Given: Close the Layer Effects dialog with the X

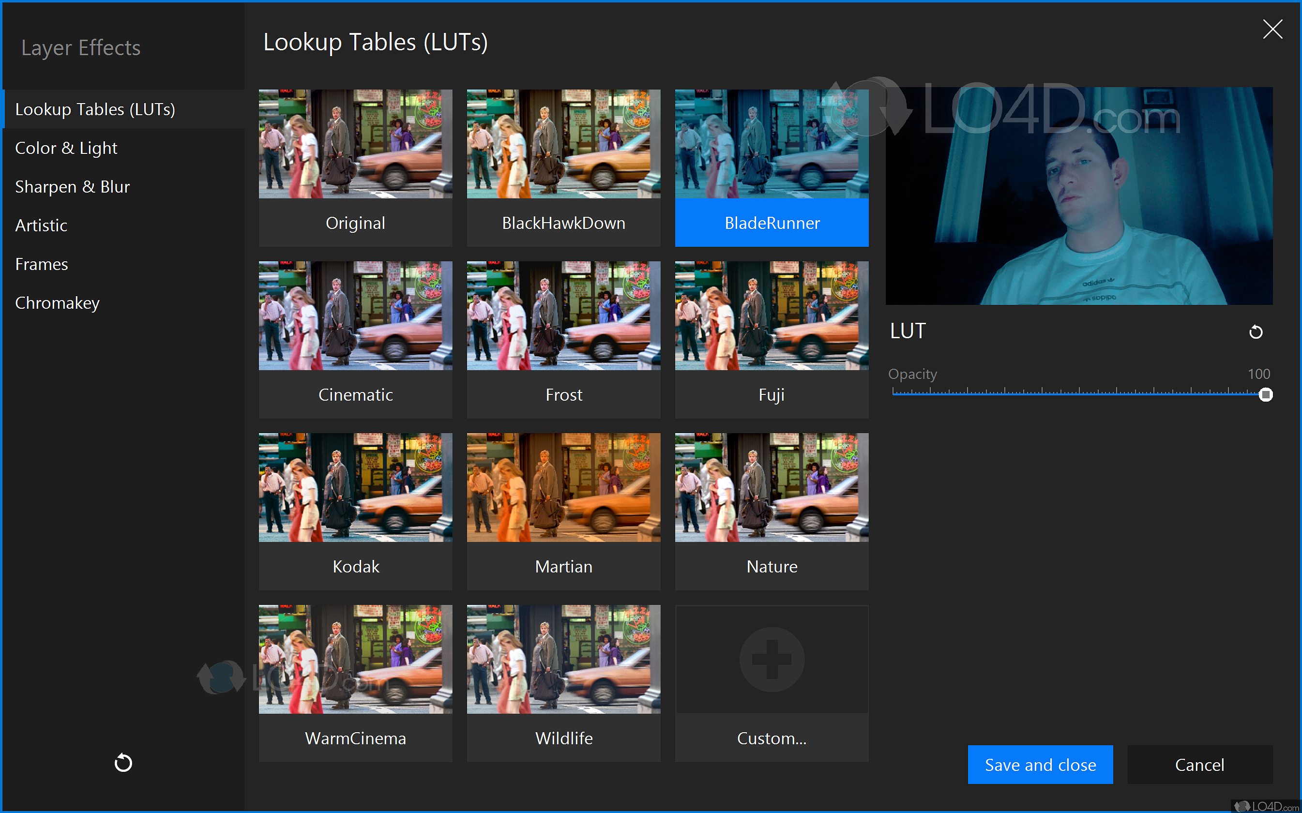Looking at the screenshot, I should [x=1272, y=29].
